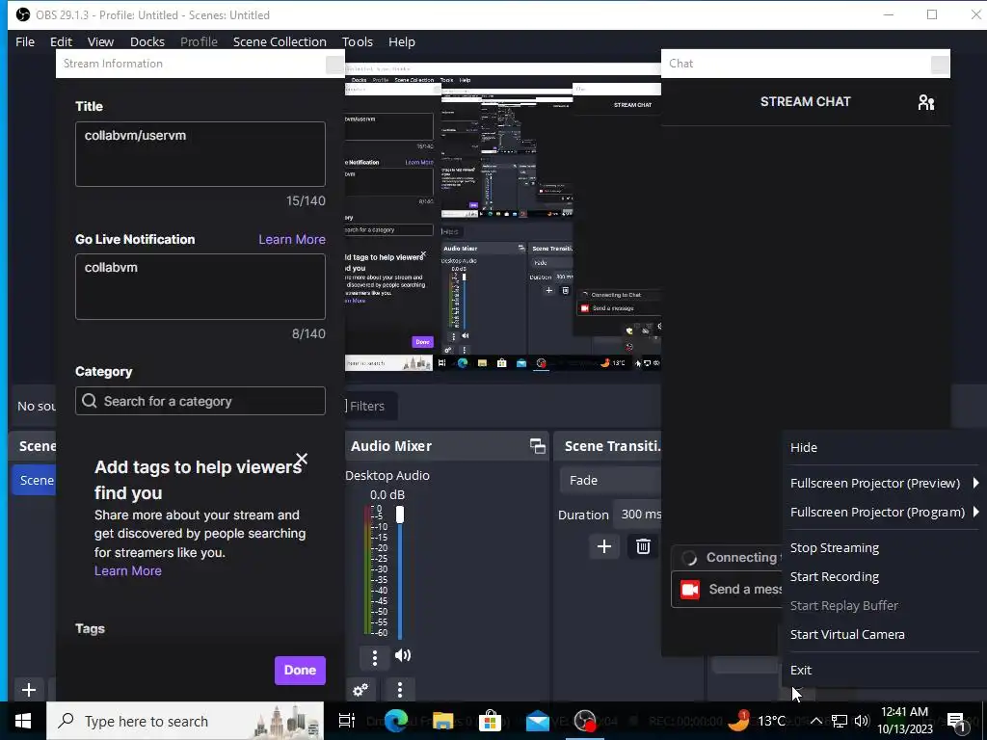
Task: Open Learn More link under tags tip
Action: (128, 570)
